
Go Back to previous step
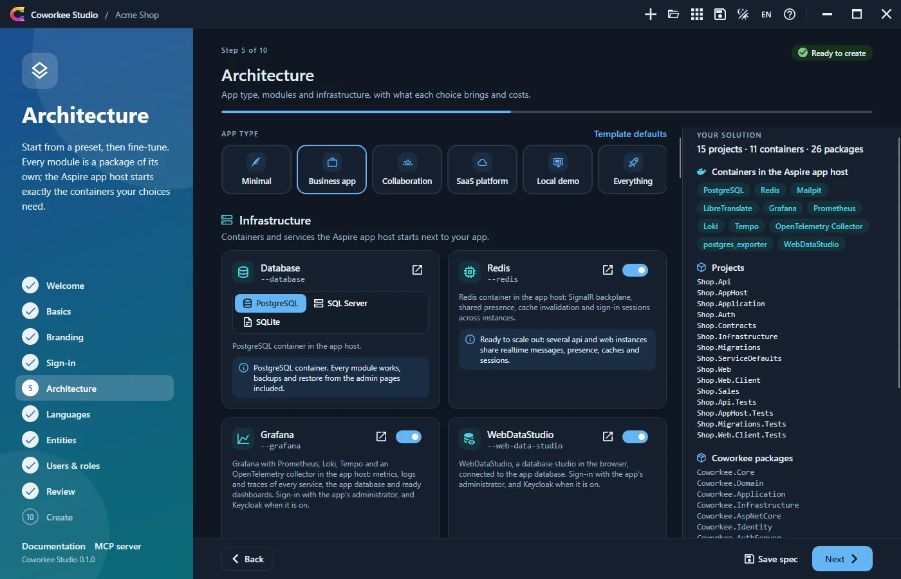coord(247,558)
